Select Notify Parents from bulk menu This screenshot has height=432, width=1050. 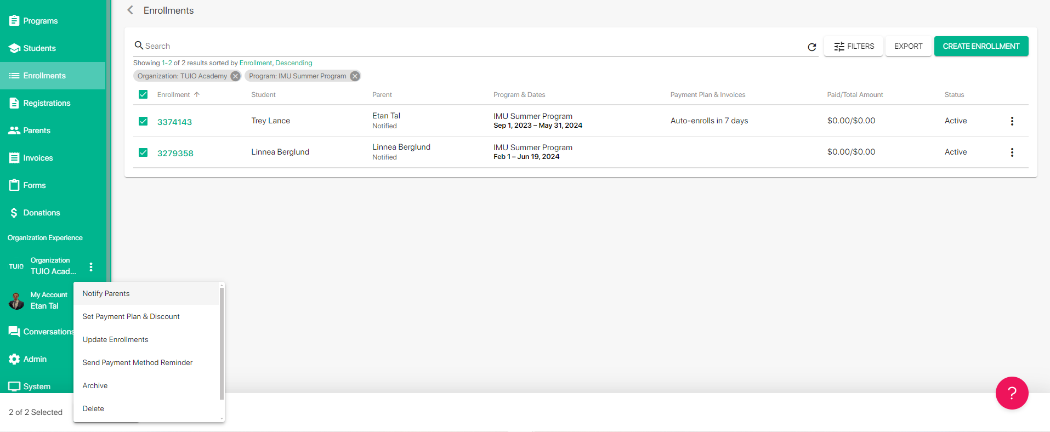tap(146, 294)
